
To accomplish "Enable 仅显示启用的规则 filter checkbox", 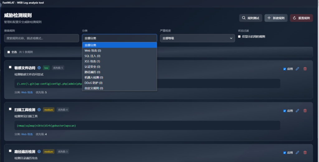I will click(239, 36).
